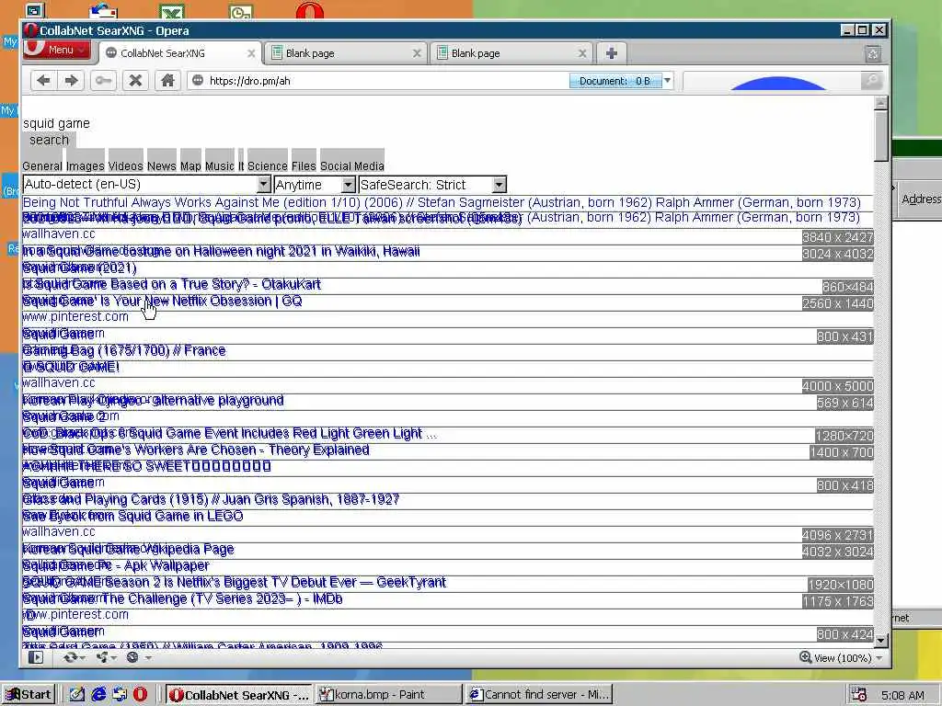
Task: Open a new tab with plus button
Action: pyautogui.click(x=612, y=53)
